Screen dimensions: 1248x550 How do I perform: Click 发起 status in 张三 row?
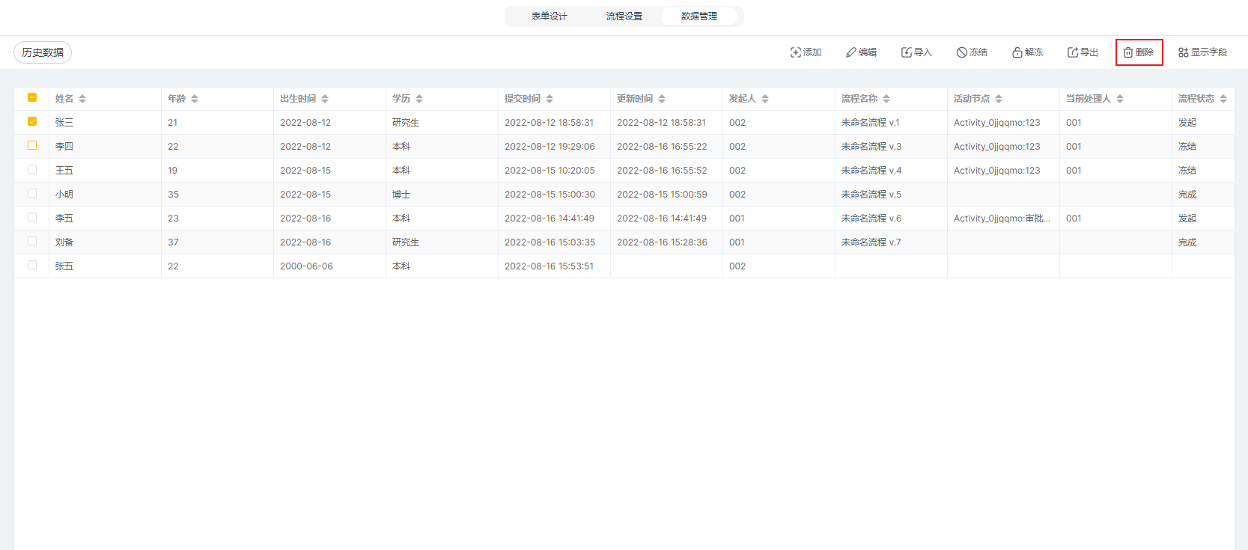tap(1187, 123)
